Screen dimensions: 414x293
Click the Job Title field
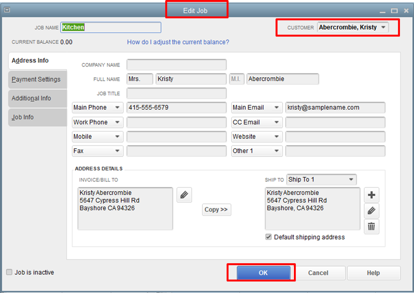[177, 93]
